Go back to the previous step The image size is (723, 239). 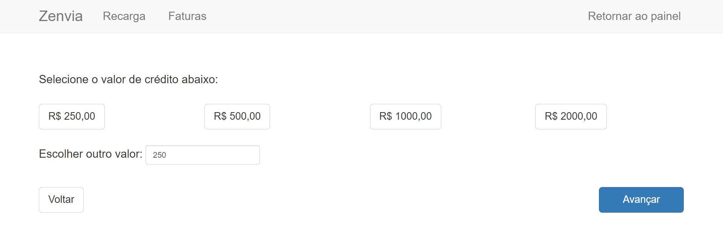(61, 200)
